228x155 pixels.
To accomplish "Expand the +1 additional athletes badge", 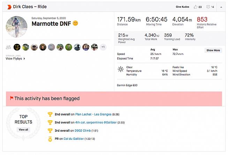I will 103,47.
